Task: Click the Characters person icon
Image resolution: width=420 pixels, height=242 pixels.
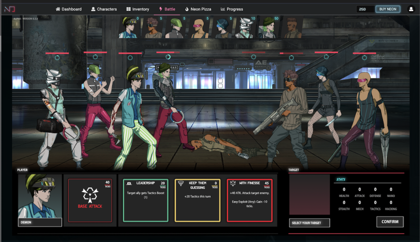Action: [93, 9]
